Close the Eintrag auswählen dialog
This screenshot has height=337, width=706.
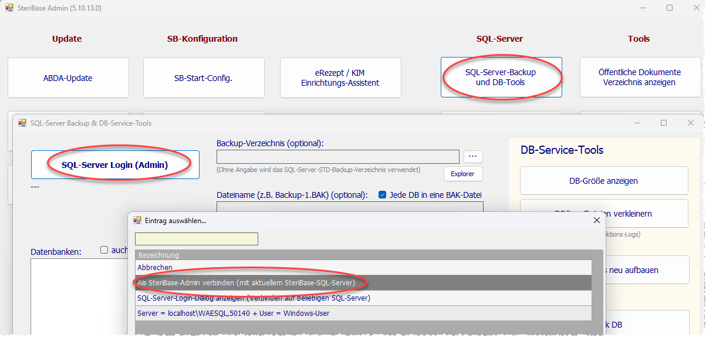pyautogui.click(x=597, y=220)
